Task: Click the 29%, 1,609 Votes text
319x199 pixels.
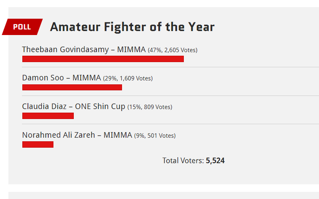Action: click(x=128, y=78)
